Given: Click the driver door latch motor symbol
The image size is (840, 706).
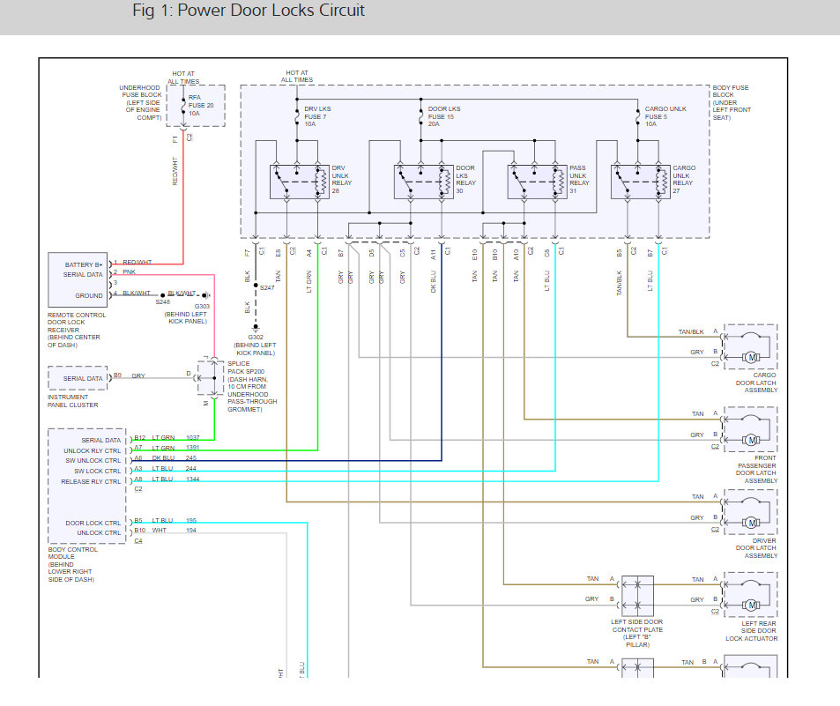Looking at the screenshot, I should coord(752,523).
